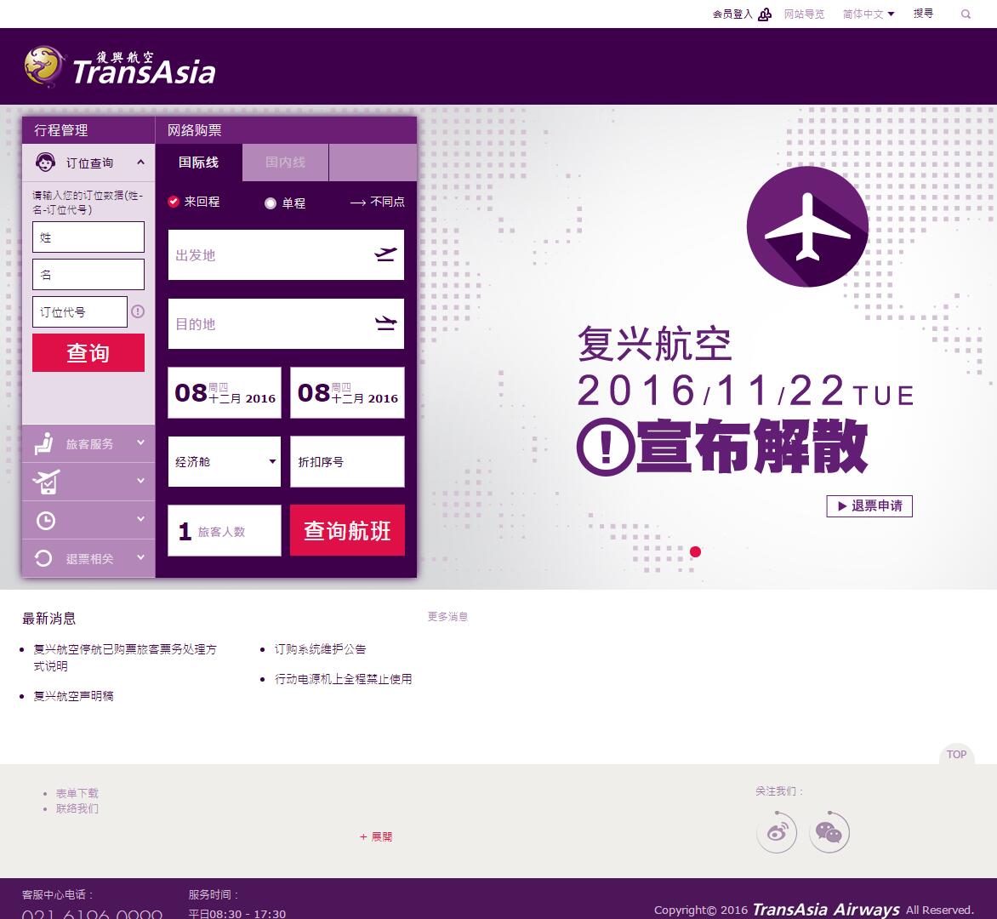Click the red 查询 button
Screen dimensions: 997x919
[88, 353]
